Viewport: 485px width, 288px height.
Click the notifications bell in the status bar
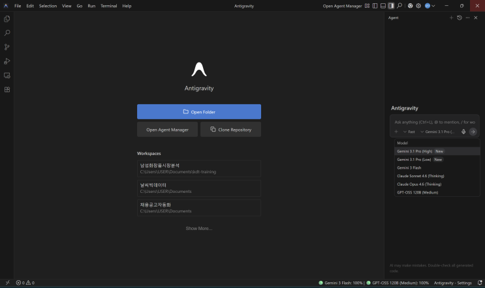479,282
